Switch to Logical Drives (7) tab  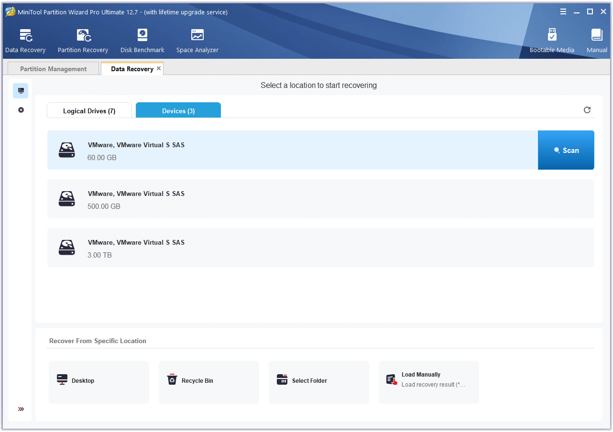pos(89,110)
